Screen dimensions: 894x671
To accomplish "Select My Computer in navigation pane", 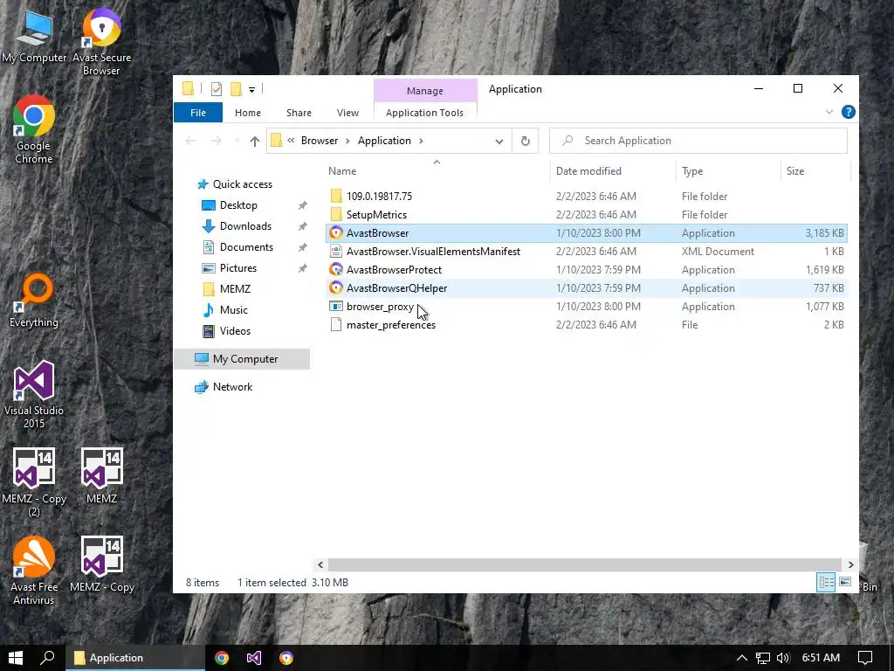I will pyautogui.click(x=242, y=359).
